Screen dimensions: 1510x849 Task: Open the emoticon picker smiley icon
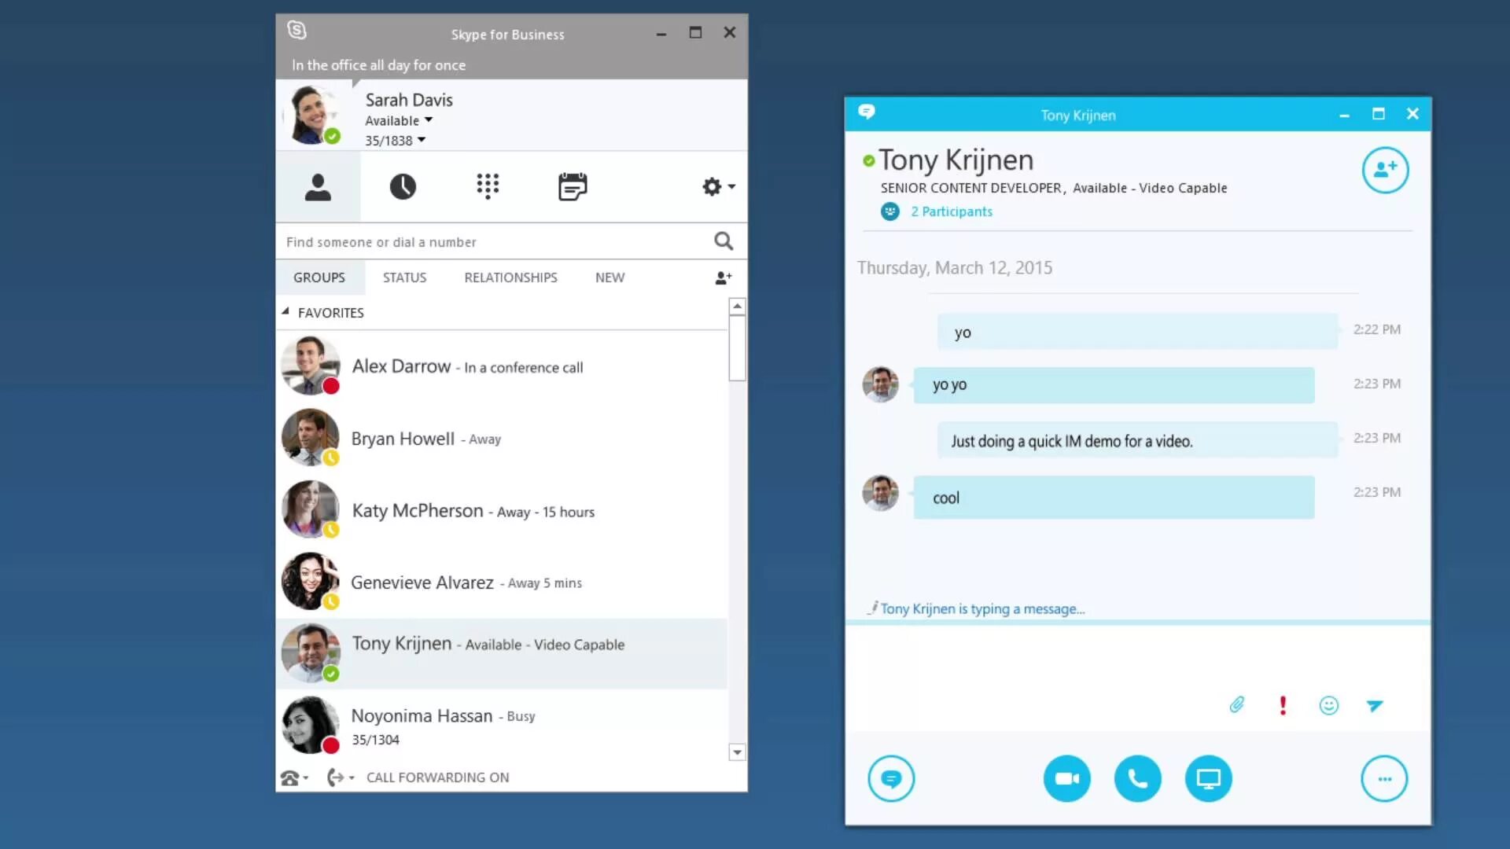(x=1328, y=705)
